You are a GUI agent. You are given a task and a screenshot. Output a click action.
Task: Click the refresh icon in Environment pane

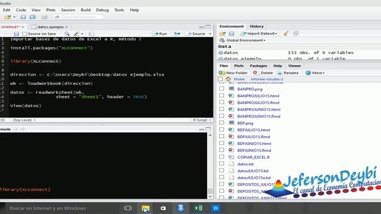(x=296, y=33)
